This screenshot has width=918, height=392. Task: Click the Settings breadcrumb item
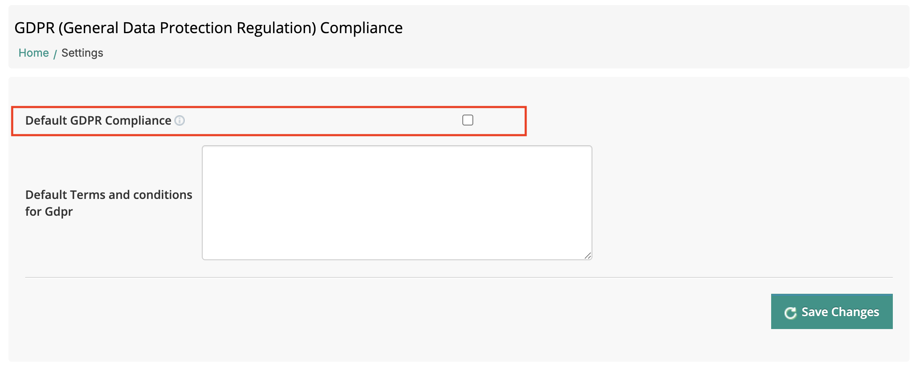click(x=82, y=53)
